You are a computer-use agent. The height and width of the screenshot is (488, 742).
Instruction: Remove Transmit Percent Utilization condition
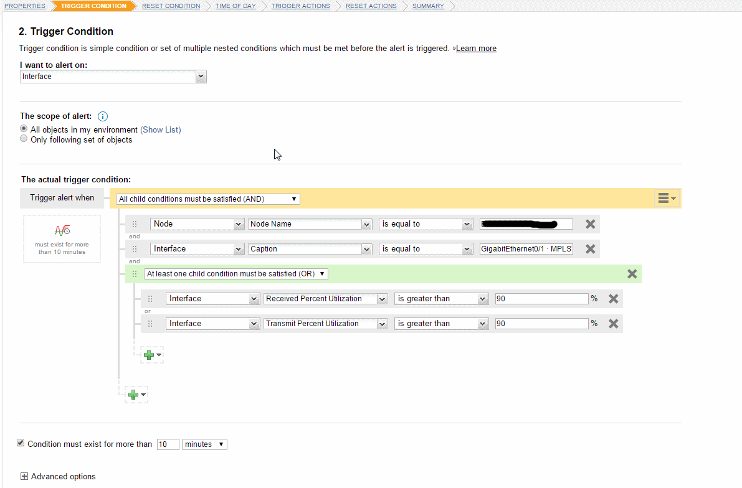[613, 324]
